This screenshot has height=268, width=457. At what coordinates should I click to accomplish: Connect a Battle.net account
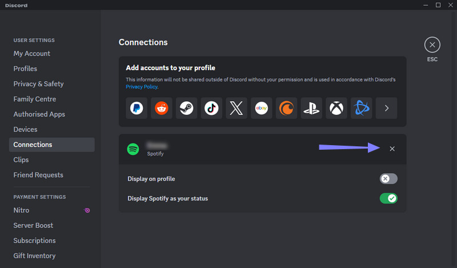pos(362,108)
